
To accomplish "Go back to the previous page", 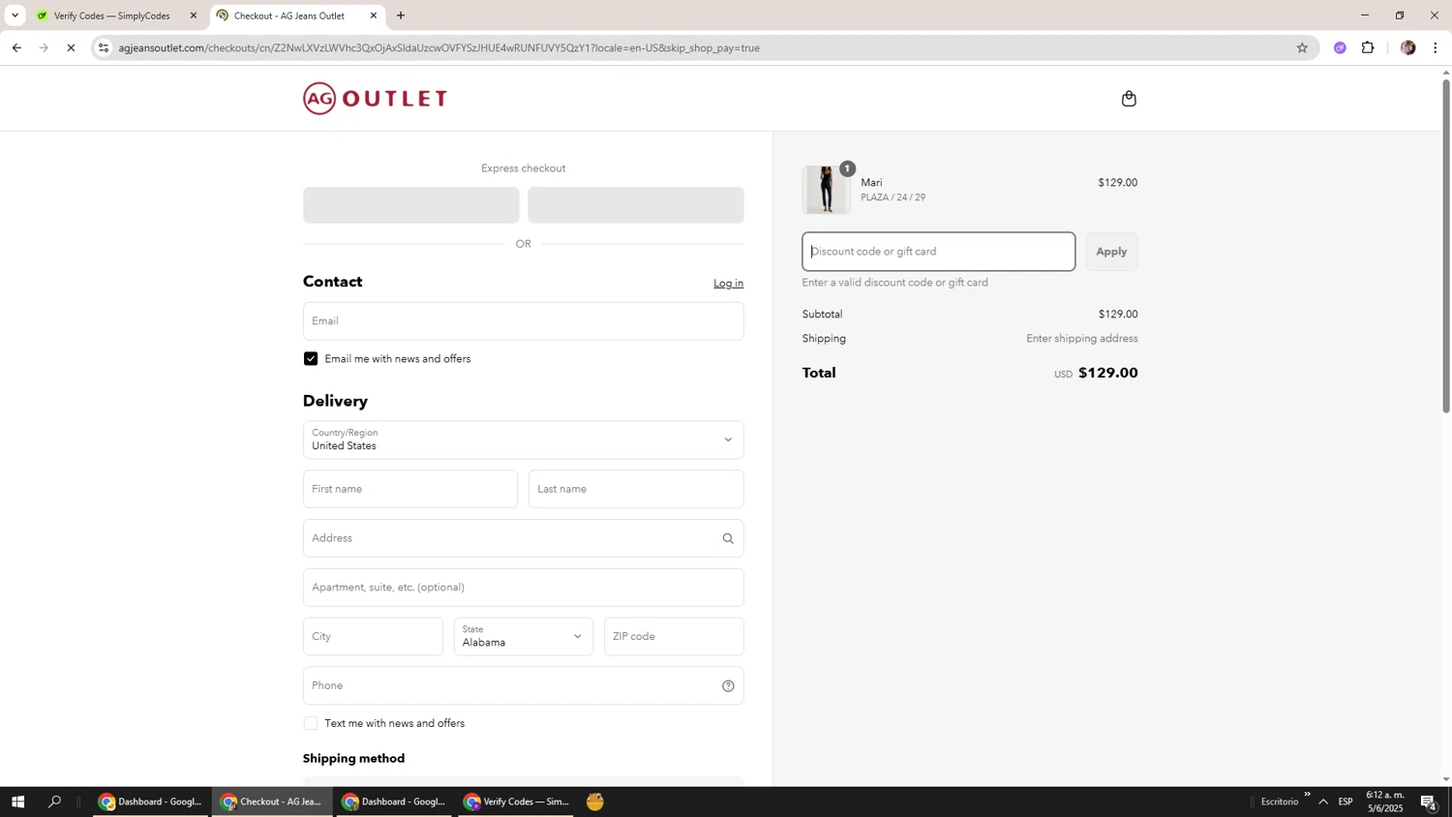I will click(16, 47).
